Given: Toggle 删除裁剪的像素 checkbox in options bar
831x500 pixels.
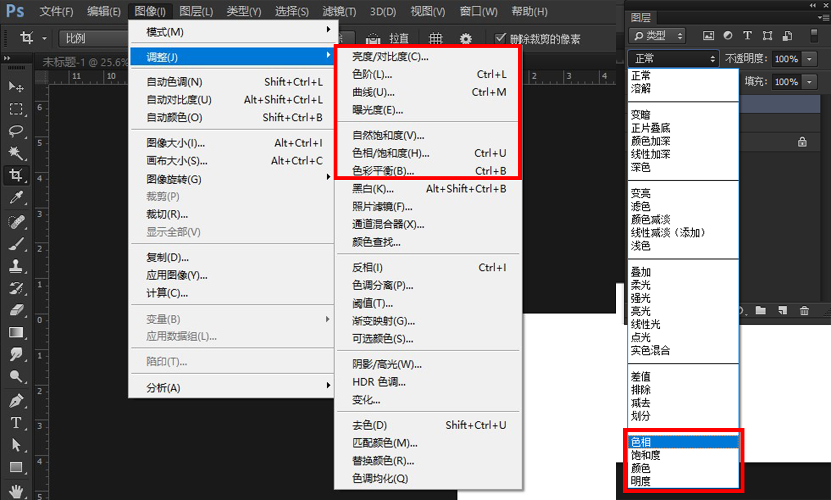Looking at the screenshot, I should 501,38.
